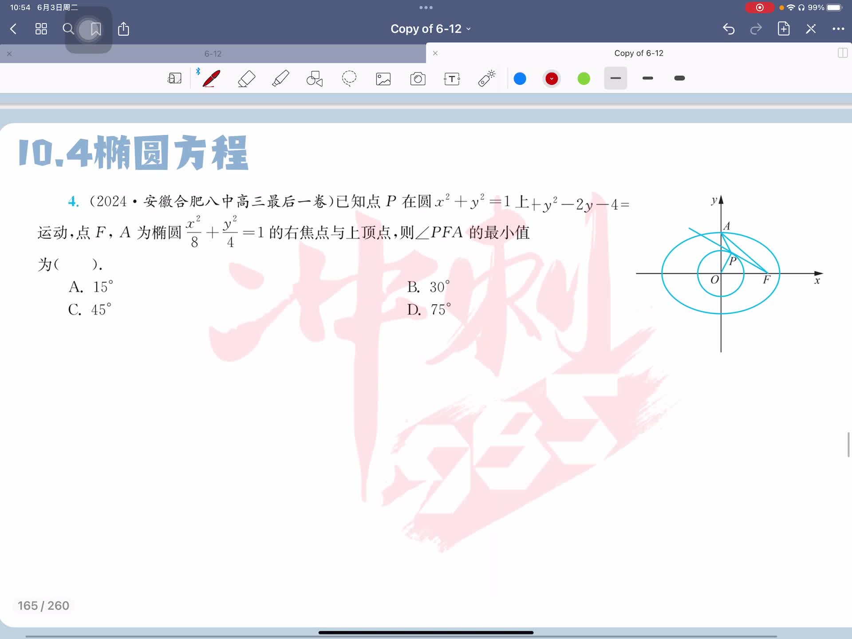Toggle split view icon at right
Viewport: 852px width, 639px height.
coord(842,53)
